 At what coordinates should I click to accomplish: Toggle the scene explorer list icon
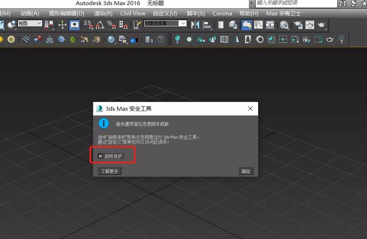click(x=221, y=25)
